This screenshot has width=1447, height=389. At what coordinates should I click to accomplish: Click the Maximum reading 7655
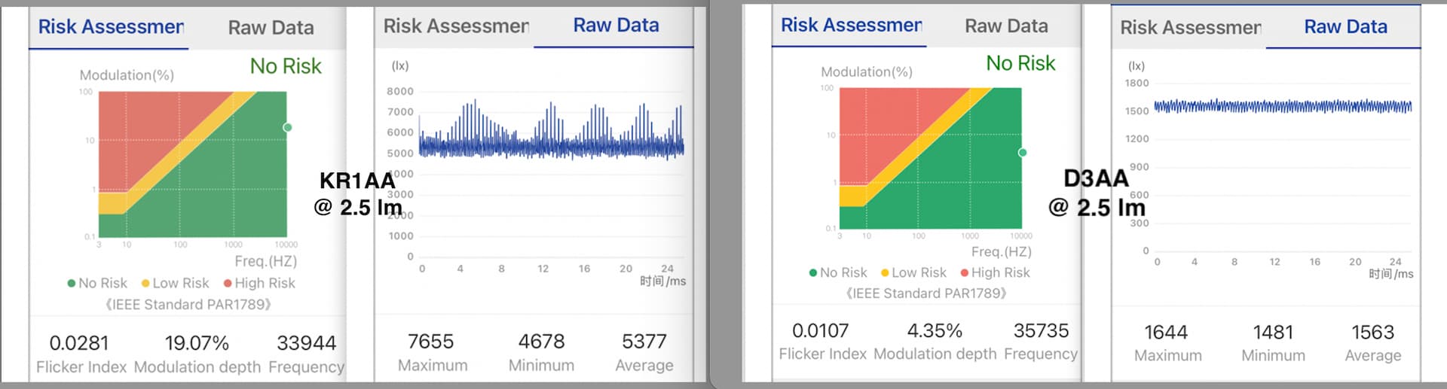431,342
